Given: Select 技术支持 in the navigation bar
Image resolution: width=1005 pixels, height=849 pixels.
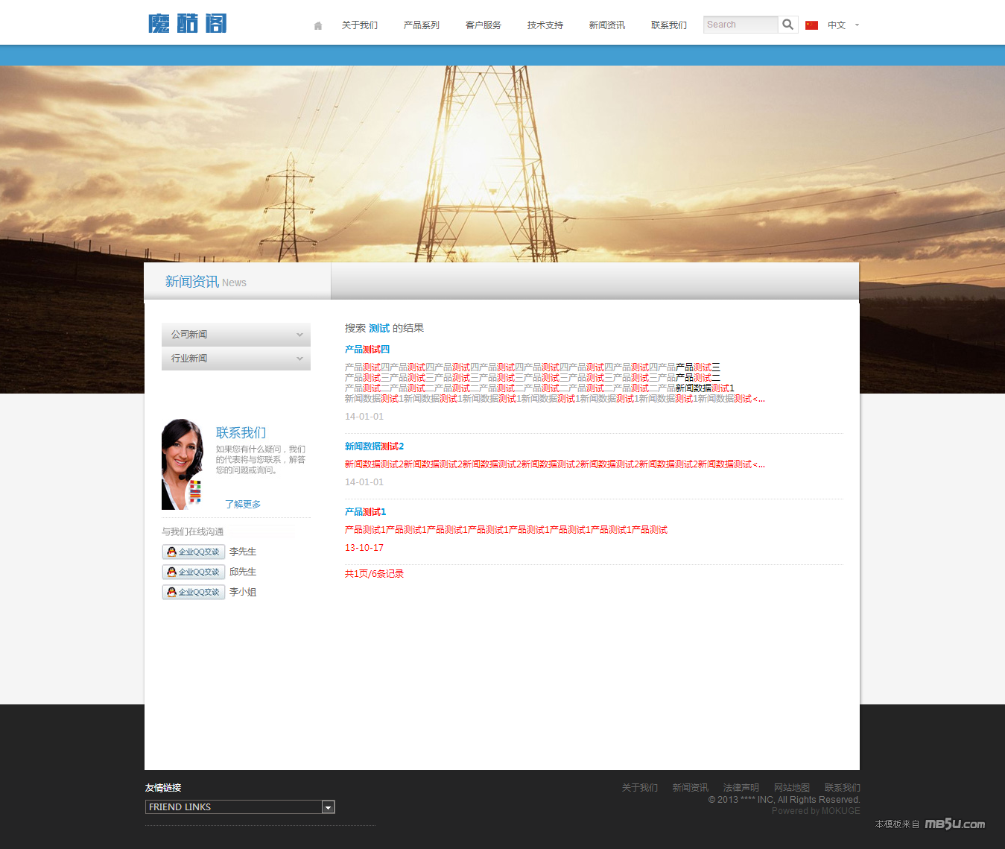Looking at the screenshot, I should tap(545, 25).
